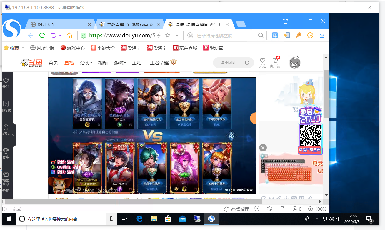385x230 pixels.
Task: Toggle the 热点推荐 checkmark shield
Action: point(257,209)
